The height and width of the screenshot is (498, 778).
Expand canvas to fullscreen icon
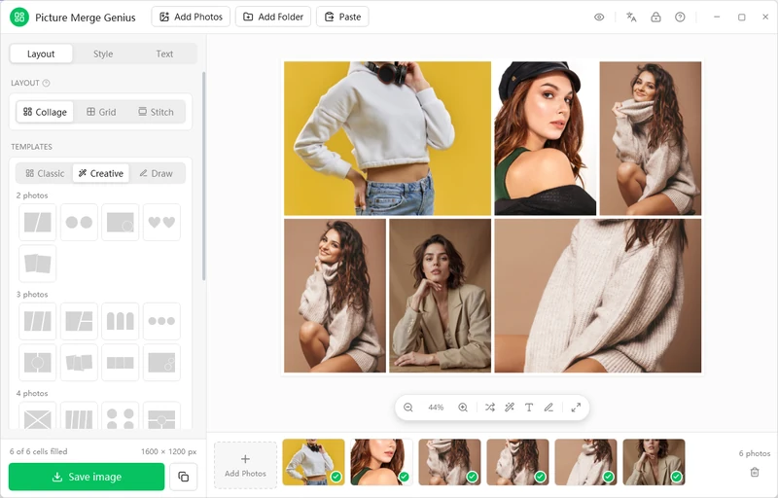tap(576, 408)
